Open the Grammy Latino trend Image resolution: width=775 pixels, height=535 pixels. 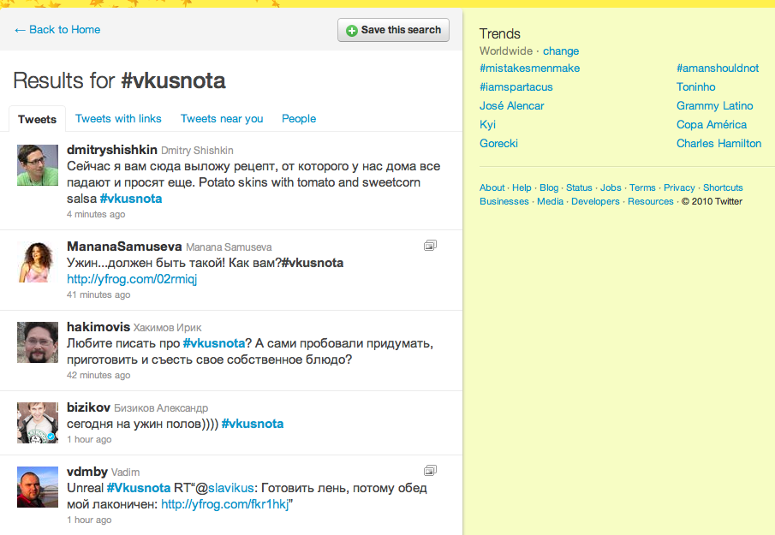[715, 105]
